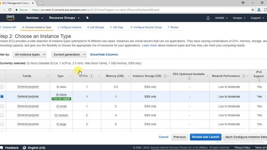Click Show/Hide Columns link
The image size is (267, 150).
(x=104, y=55)
